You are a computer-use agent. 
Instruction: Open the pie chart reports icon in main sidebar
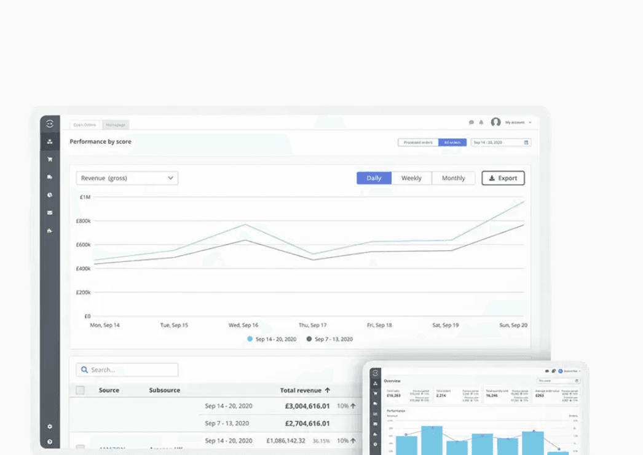tap(50, 195)
